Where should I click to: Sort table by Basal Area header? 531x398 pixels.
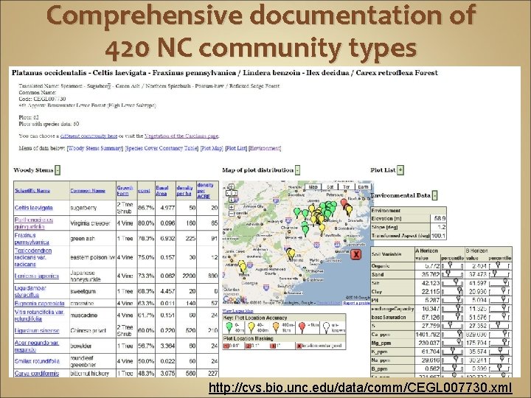pyautogui.click(x=162, y=191)
